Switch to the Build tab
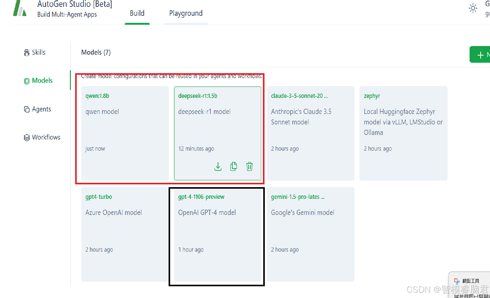 [137, 13]
